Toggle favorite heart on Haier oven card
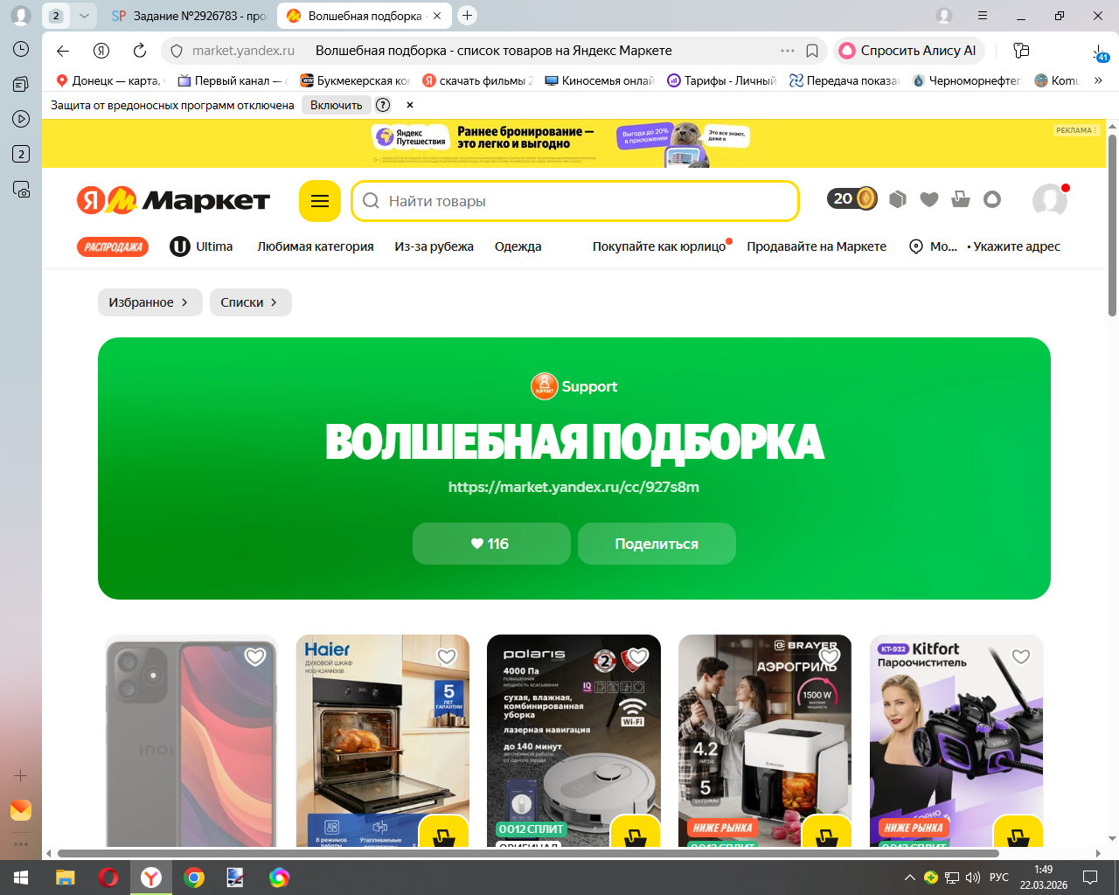This screenshot has height=895, width=1119. click(447, 656)
